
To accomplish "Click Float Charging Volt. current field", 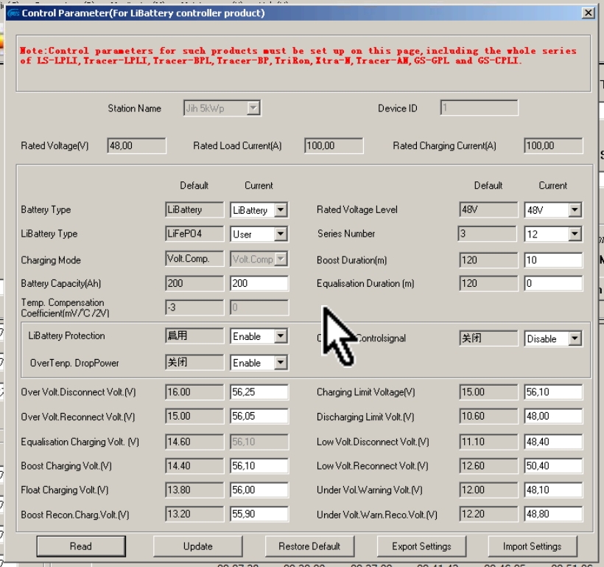I will tap(259, 490).
